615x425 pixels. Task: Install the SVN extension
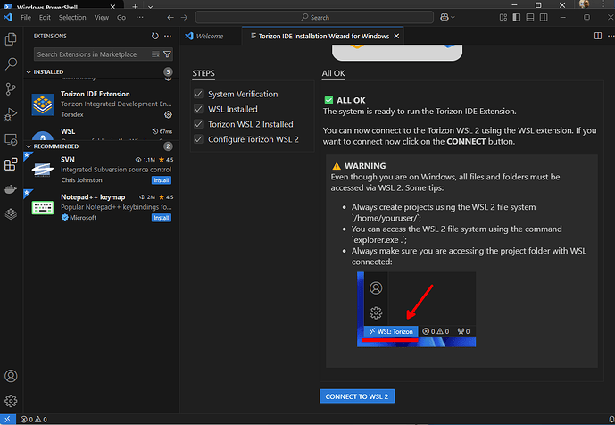tap(161, 179)
